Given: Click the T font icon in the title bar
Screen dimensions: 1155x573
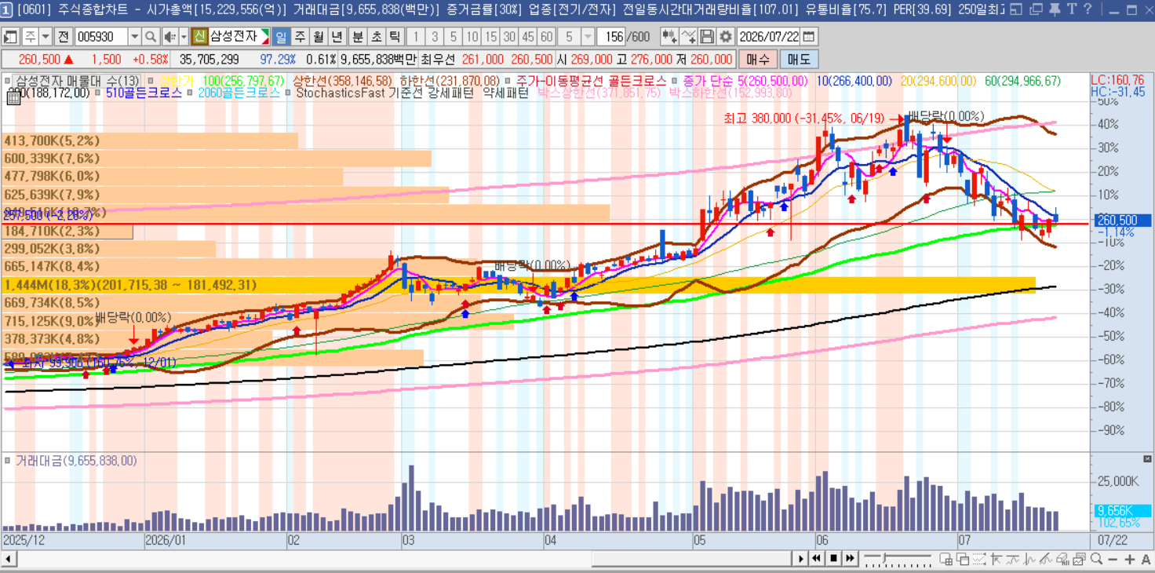Looking at the screenshot, I should coord(1071,9).
